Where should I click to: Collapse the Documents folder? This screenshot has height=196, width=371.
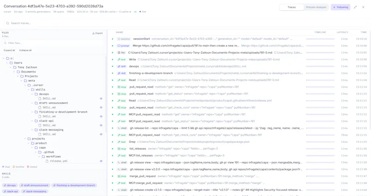coord(14,72)
